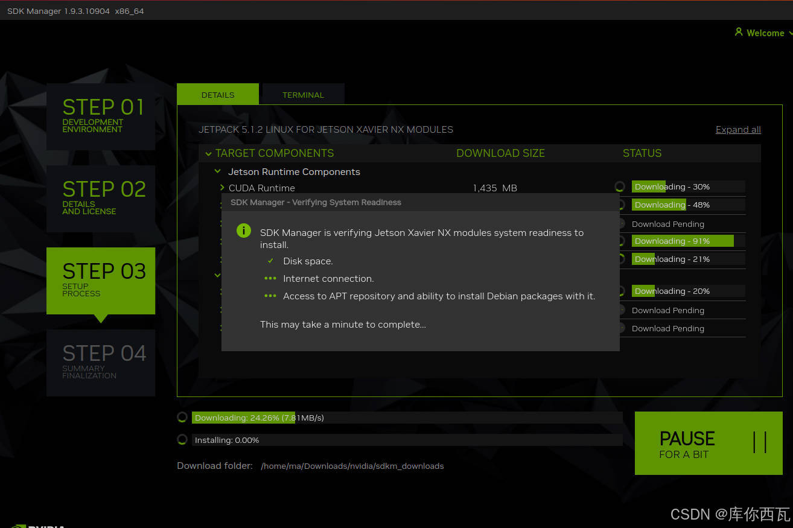This screenshot has height=528, width=793.
Task: Click the PAUSE FOR A BIT button
Action: tap(709, 443)
